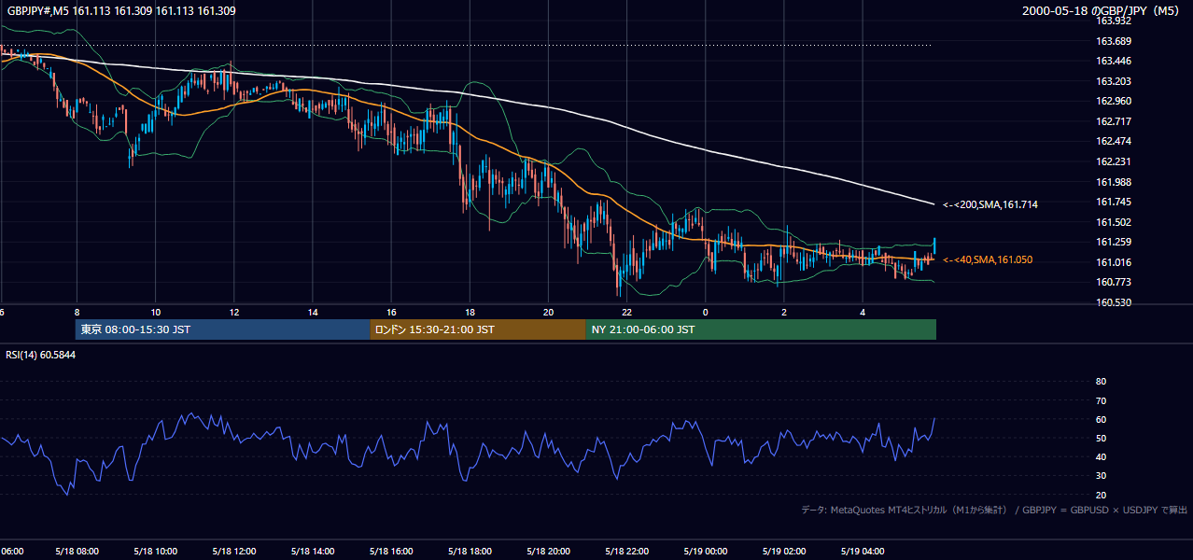Click the bottom time label 5/18 22:00
The width and height of the screenshot is (1193, 560).
625,551
